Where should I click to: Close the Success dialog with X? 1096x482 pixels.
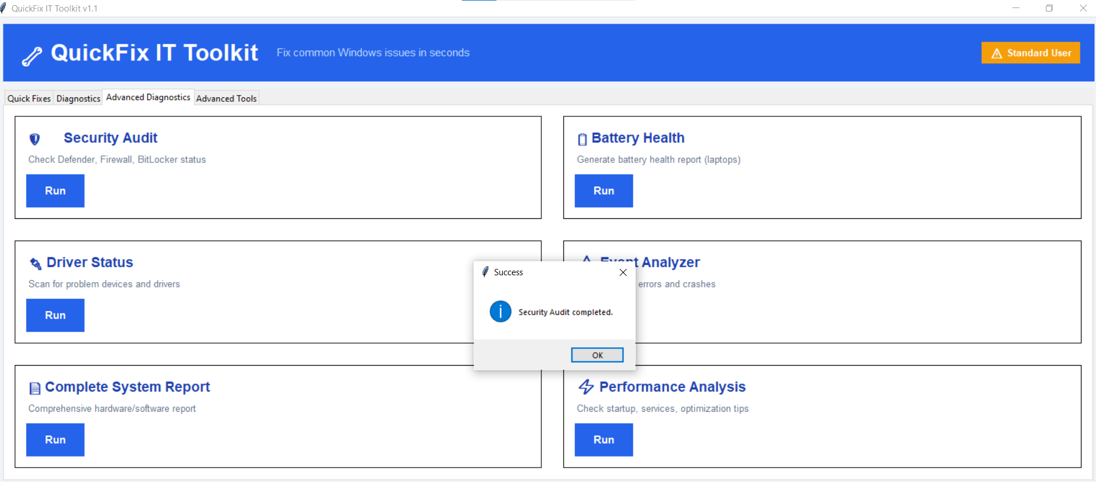[x=623, y=272]
